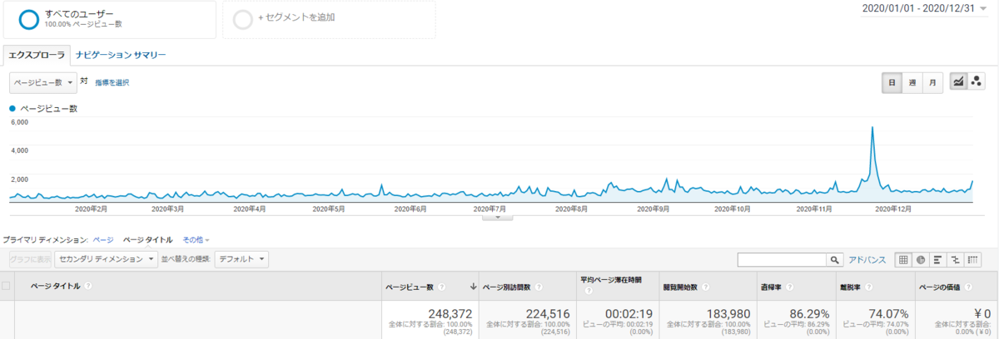
Task: Set graph interval to 週 (week)
Action: pos(912,82)
